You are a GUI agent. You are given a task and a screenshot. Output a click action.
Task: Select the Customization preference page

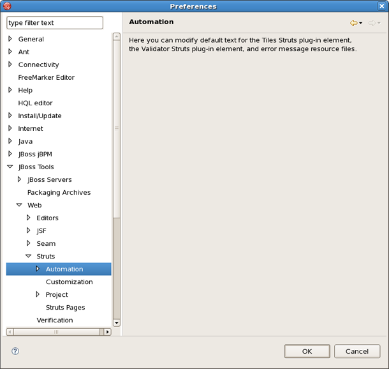pyautogui.click(x=69, y=282)
